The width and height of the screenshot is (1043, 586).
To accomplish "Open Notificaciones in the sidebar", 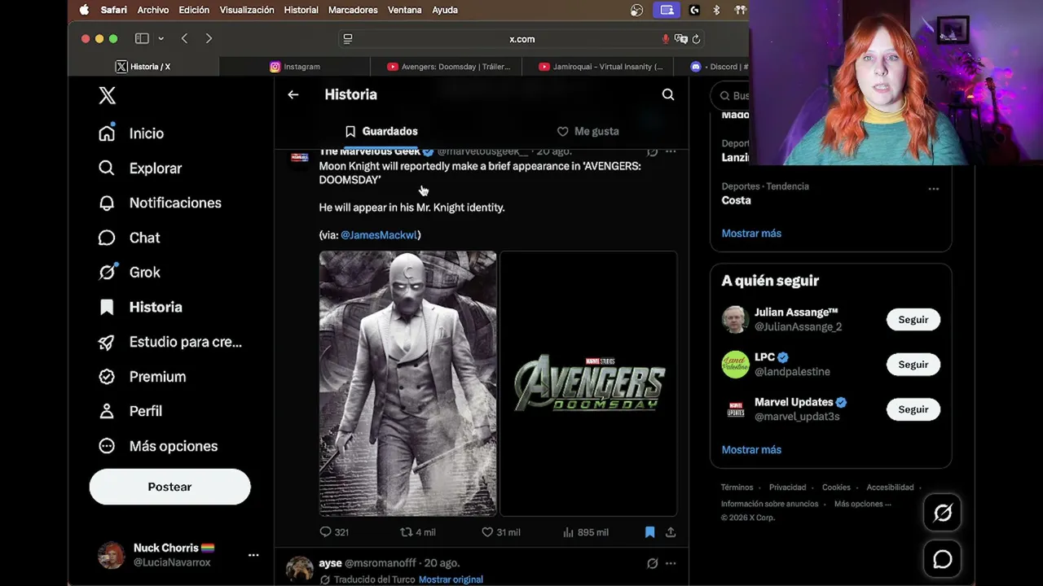I will coord(160,203).
